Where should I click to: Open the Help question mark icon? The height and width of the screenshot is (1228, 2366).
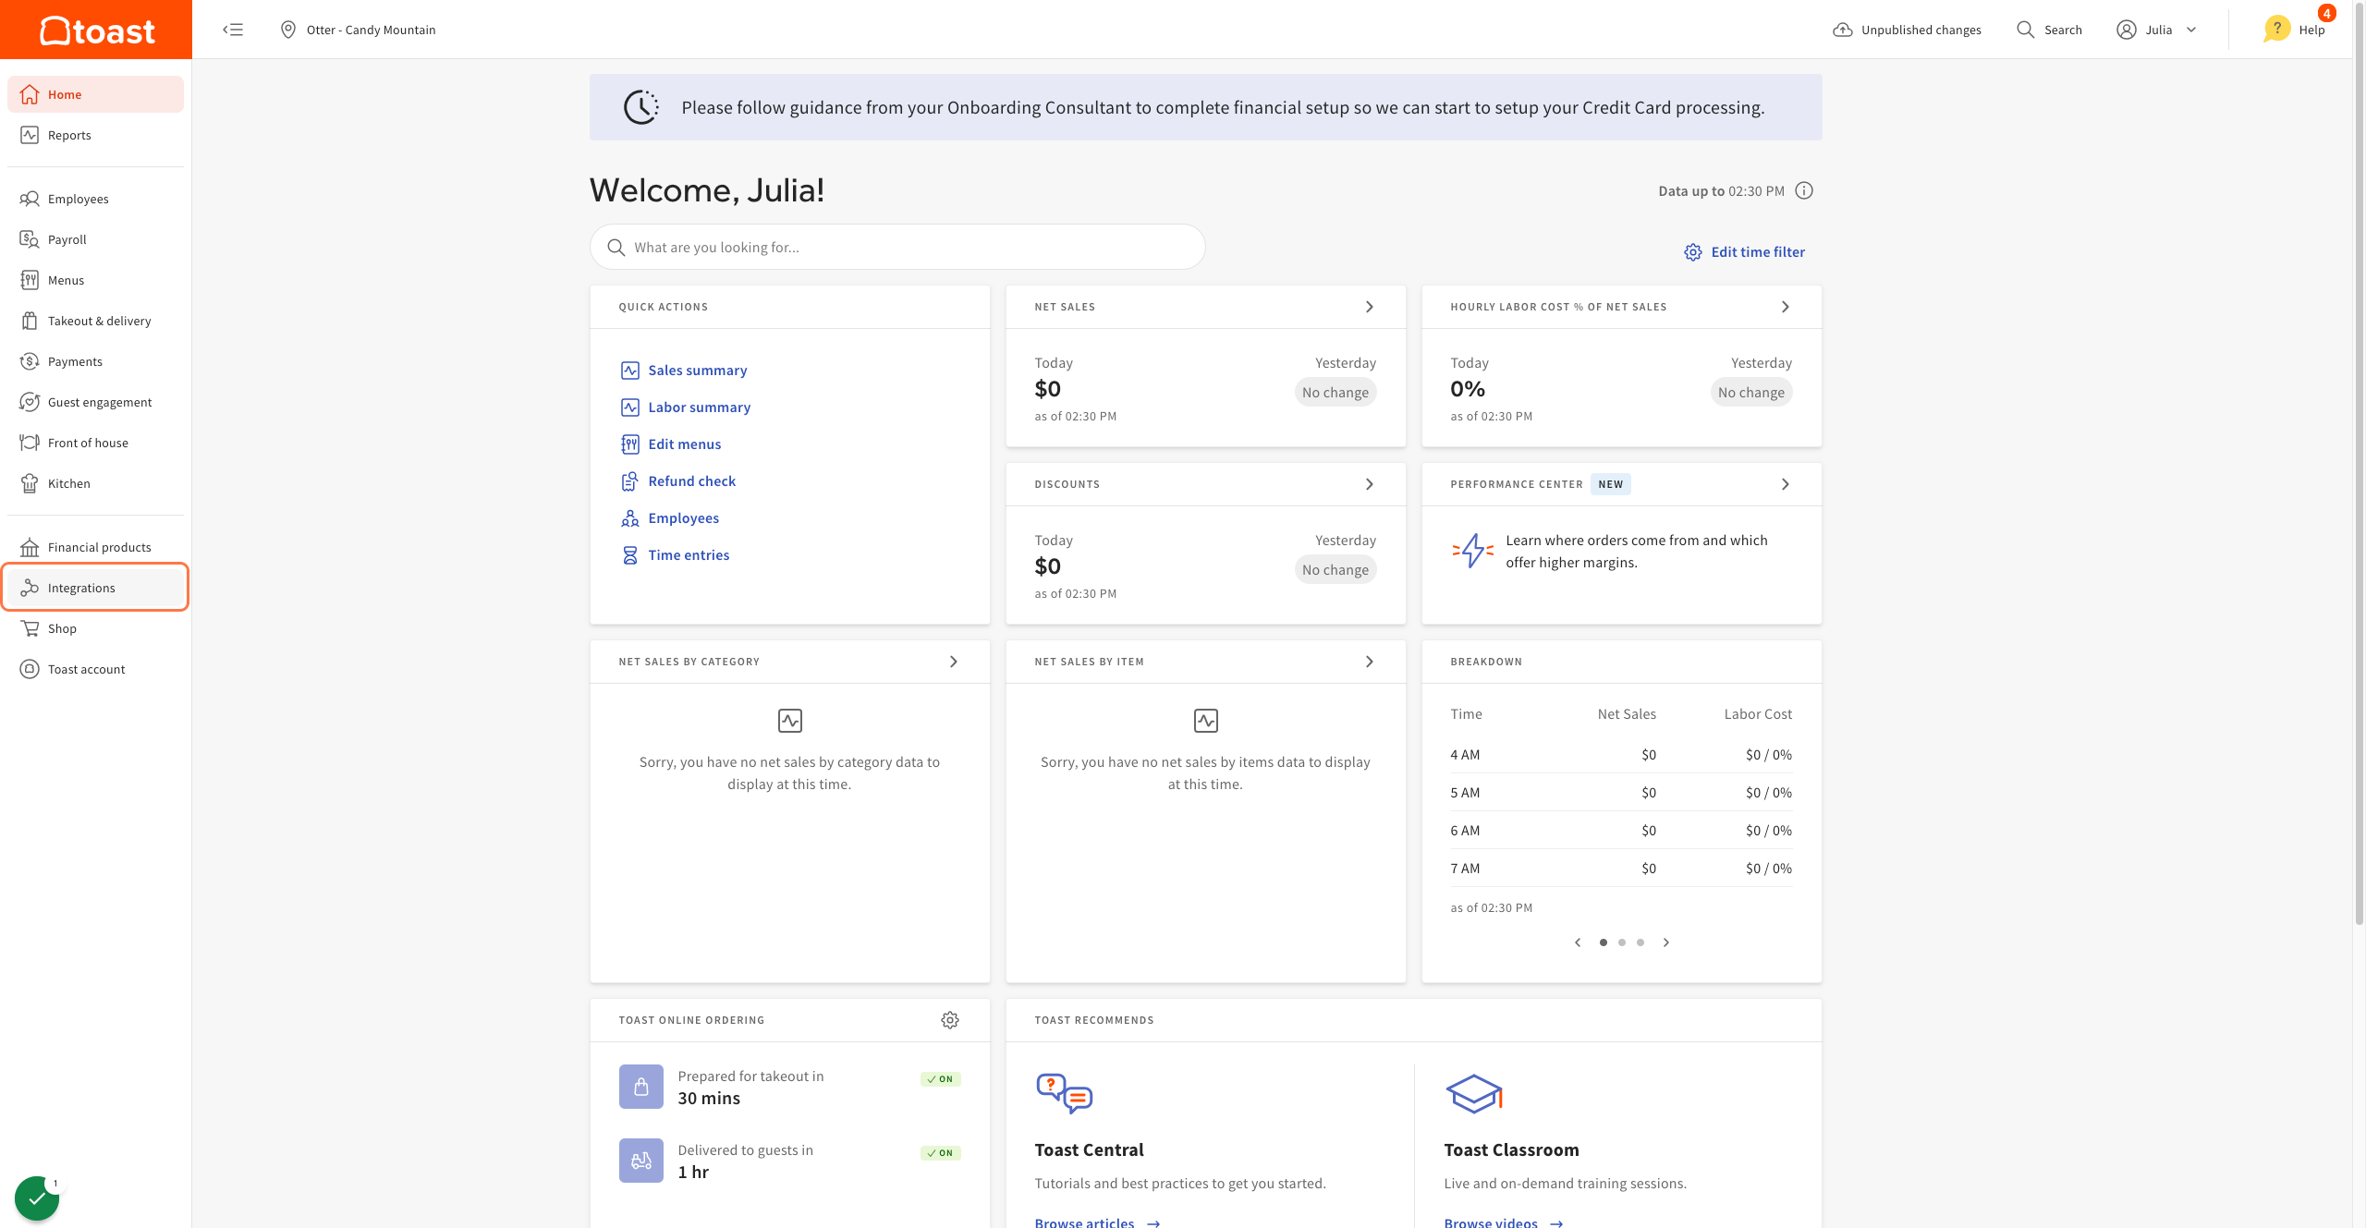[x=2276, y=29]
